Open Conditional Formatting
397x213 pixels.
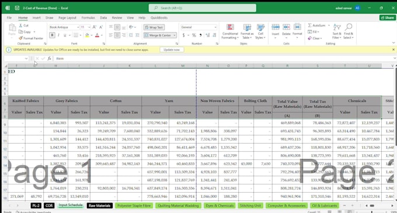[230, 31]
